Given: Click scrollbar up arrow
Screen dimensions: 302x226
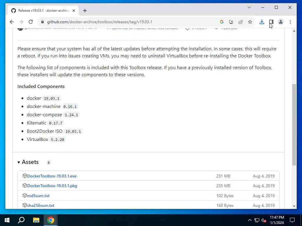Looking at the screenshot, I should coord(294,31).
